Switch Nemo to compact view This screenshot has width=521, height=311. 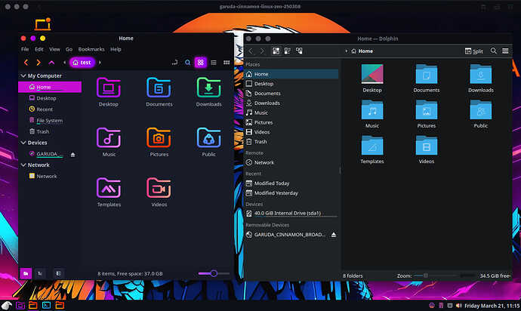tap(227, 63)
